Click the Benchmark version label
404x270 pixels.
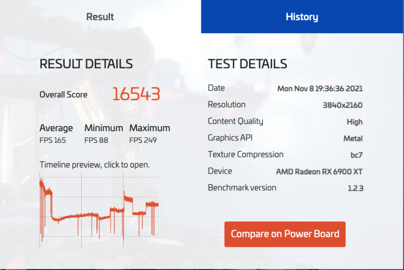(242, 188)
